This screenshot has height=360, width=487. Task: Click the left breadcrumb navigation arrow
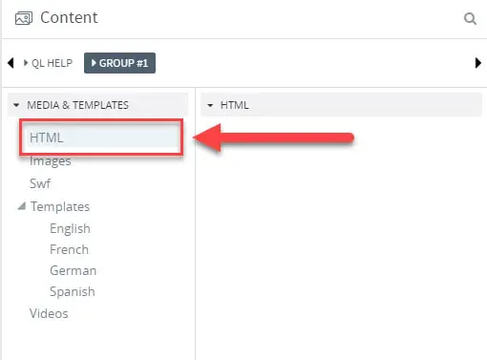tap(11, 63)
